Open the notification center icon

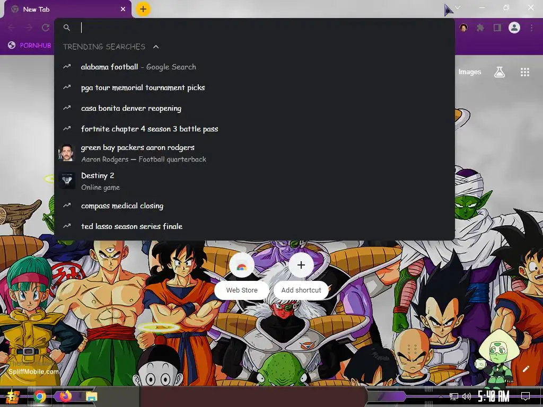[x=526, y=396]
